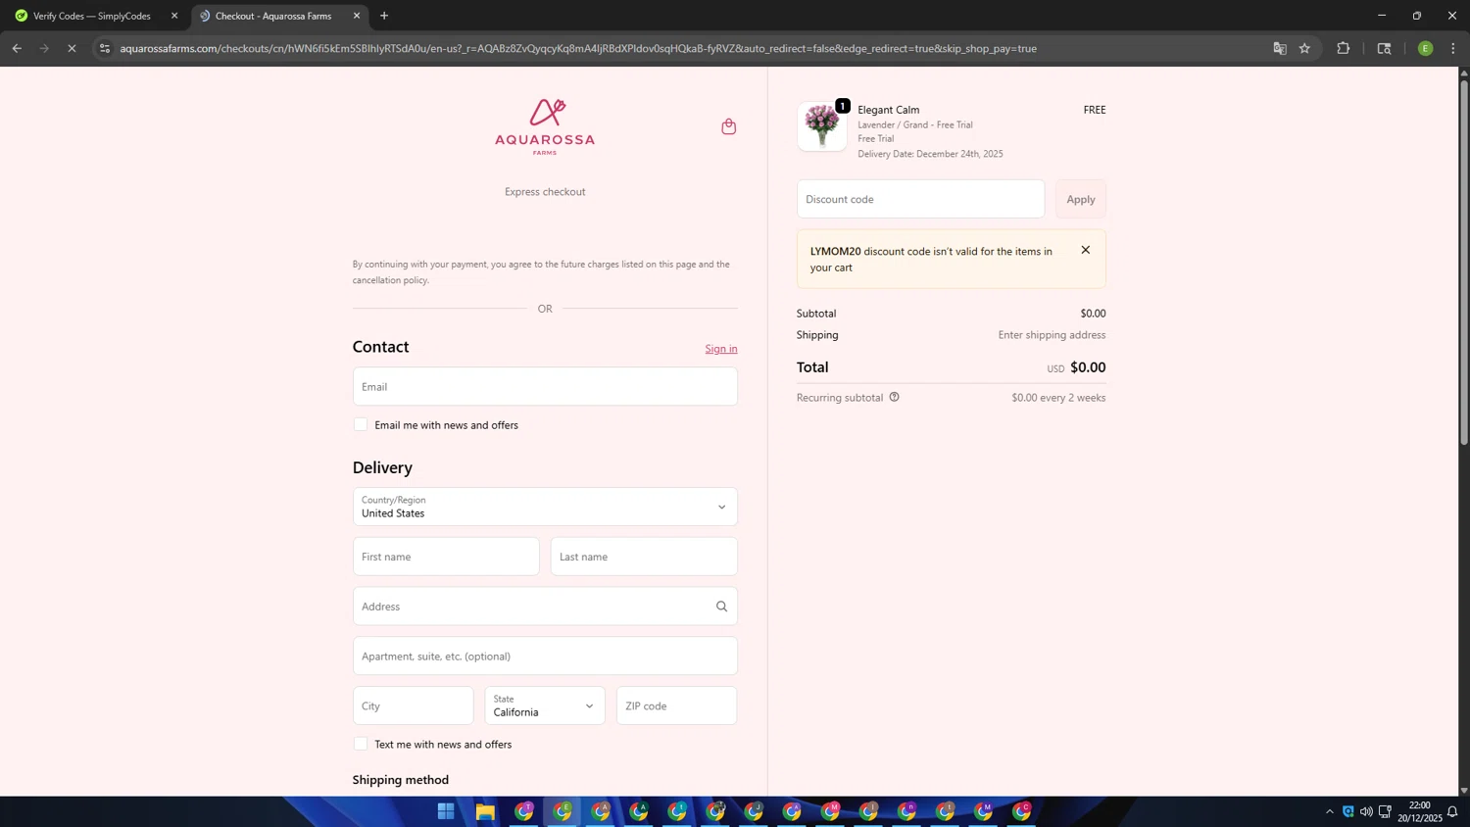Screen dimensions: 1470x827
Task: Click Delivery Date December 24th text
Action: click(x=930, y=154)
